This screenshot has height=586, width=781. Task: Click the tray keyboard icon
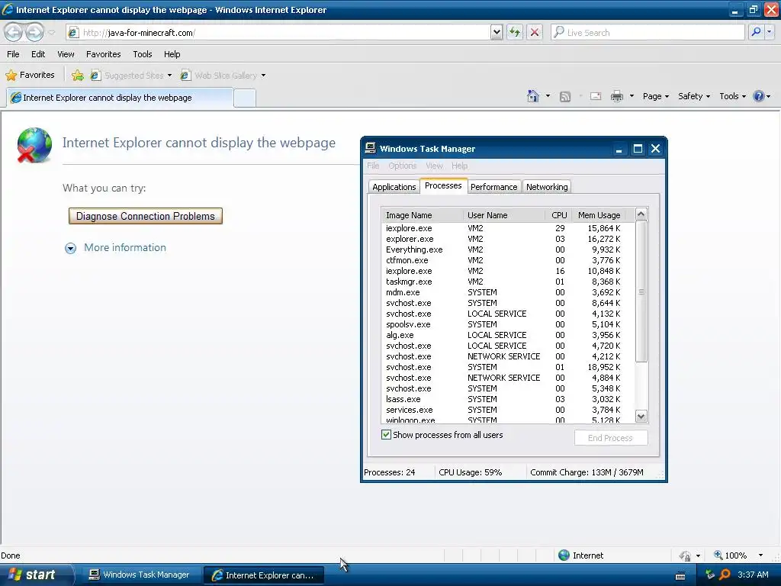[680, 575]
